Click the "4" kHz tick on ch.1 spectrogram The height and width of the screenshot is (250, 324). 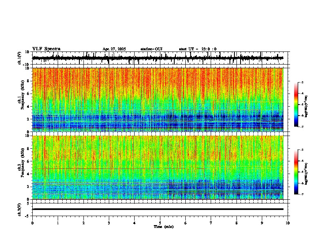pyautogui.click(x=29, y=107)
